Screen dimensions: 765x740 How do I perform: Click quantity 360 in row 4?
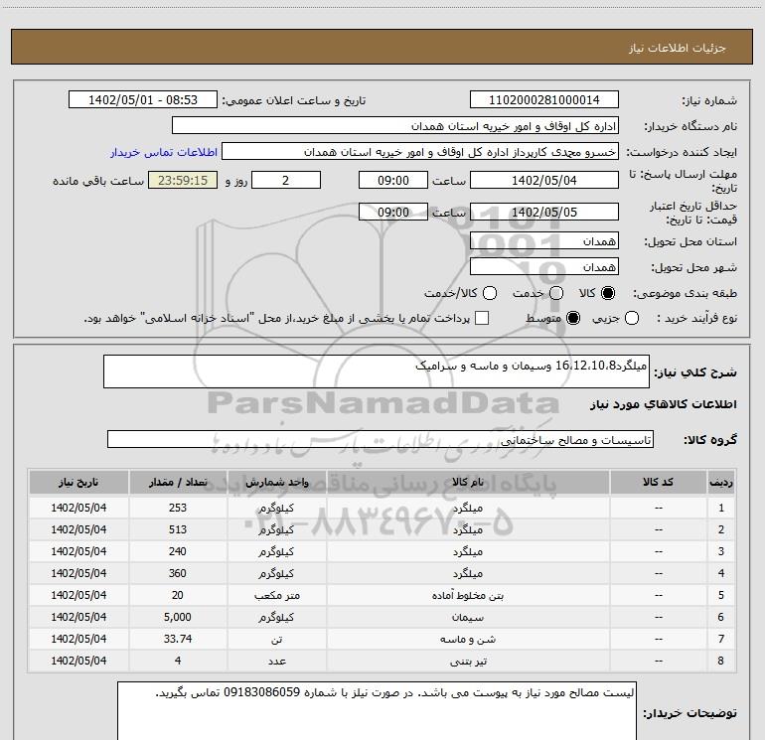(x=178, y=573)
